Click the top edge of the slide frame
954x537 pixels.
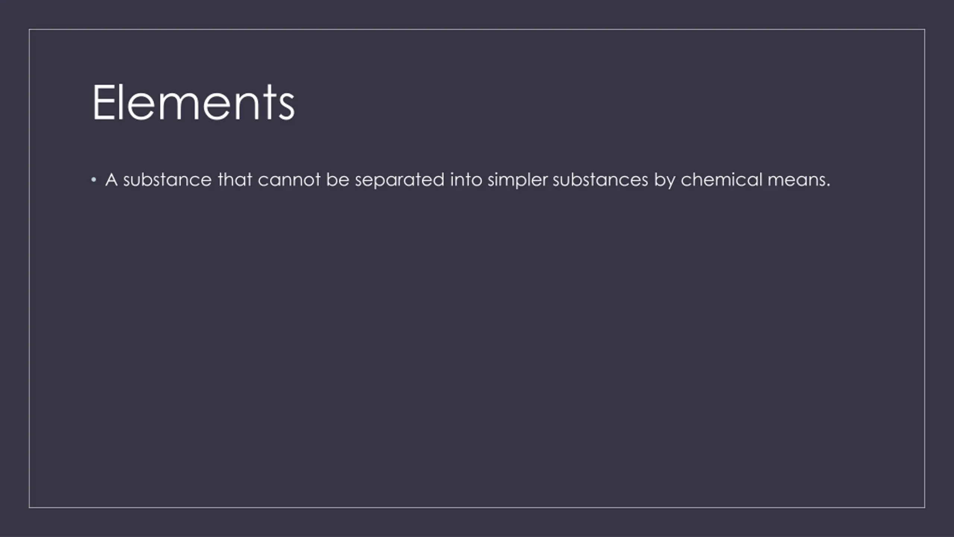coord(477,29)
